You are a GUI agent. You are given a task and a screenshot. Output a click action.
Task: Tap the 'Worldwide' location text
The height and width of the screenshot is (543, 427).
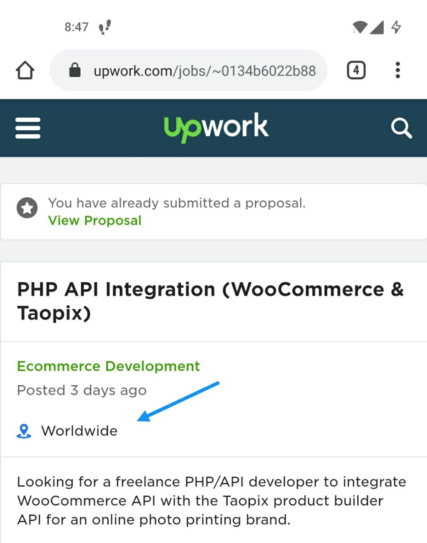click(x=79, y=431)
